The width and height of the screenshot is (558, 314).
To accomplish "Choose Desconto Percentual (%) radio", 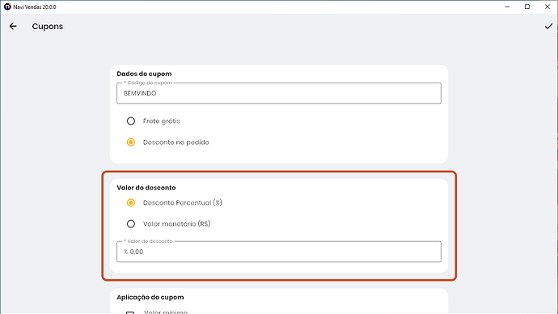I will (131, 202).
